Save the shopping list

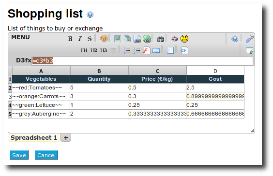tap(19, 155)
